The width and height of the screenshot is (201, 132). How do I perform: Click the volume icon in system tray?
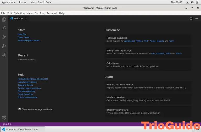tap(192, 2)
